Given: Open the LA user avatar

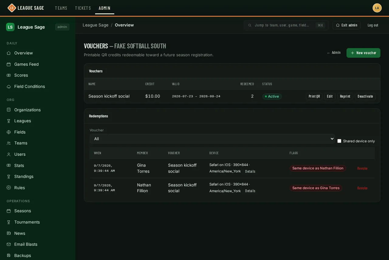Looking at the screenshot, I should pos(377,8).
